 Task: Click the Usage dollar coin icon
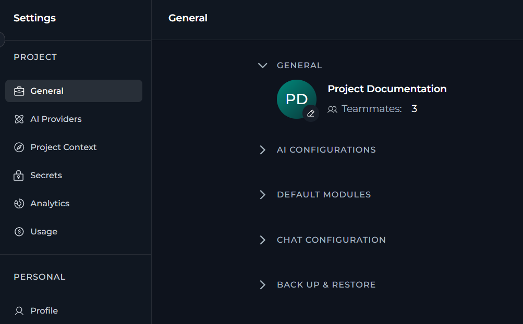coord(19,231)
